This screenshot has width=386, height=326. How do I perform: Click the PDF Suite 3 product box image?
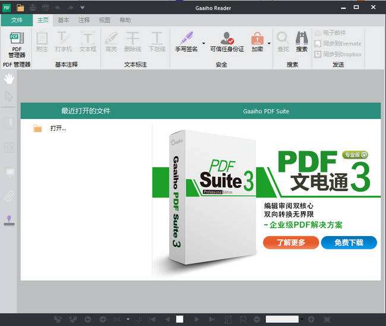(x=212, y=198)
